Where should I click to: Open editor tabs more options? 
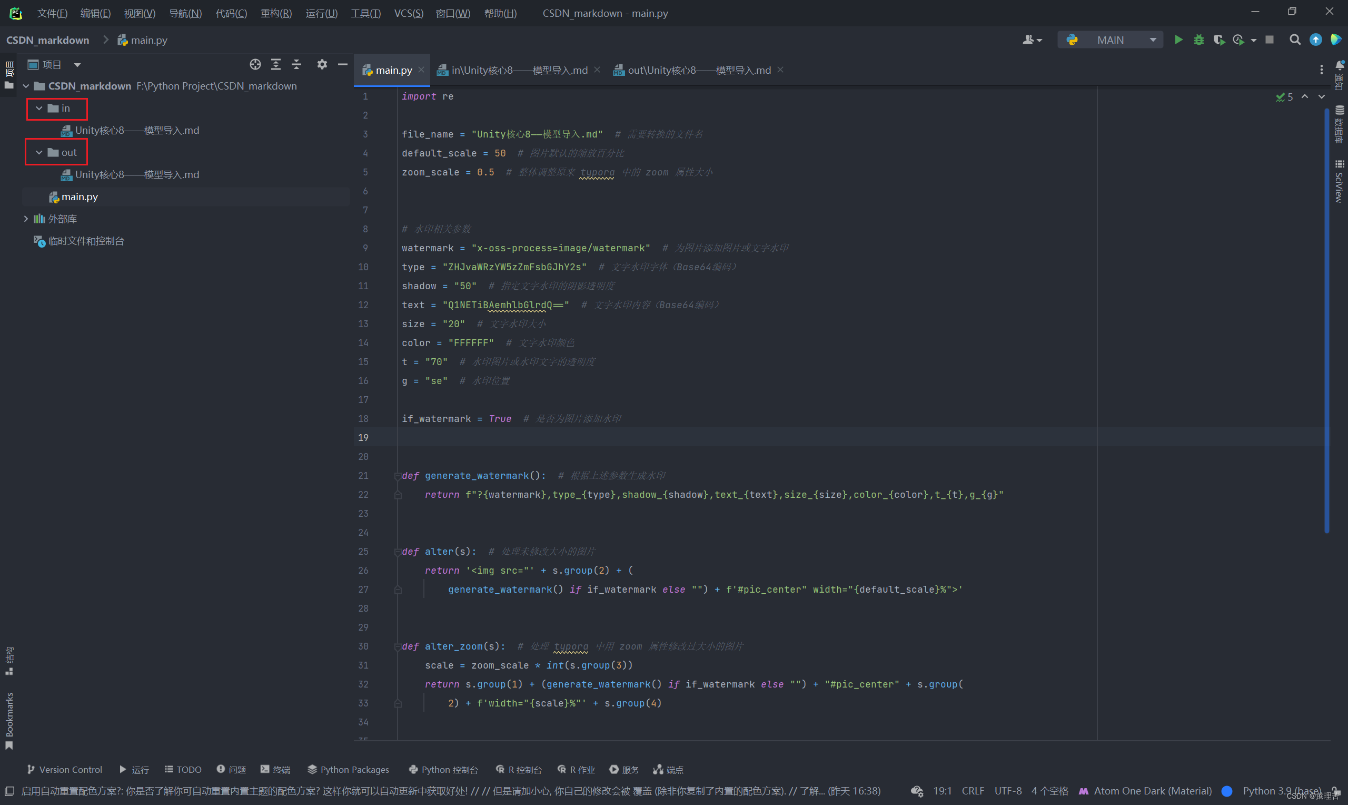[1322, 70]
